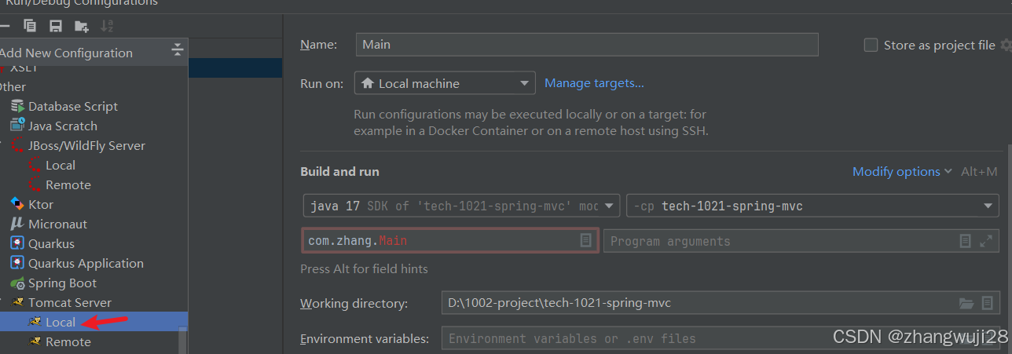The height and width of the screenshot is (354, 1012).
Task: Click the folder icon in Working directory field
Action: (x=966, y=303)
